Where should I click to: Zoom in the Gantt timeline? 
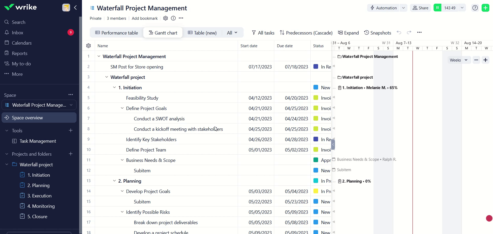tap(485, 60)
